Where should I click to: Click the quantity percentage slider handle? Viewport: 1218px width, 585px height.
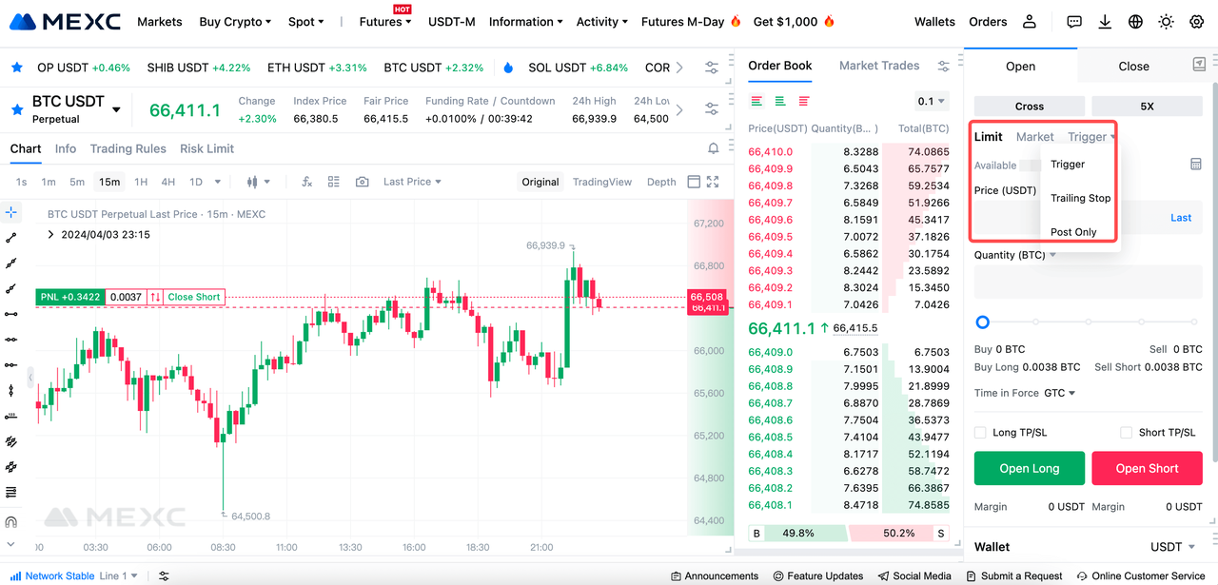[x=983, y=322]
